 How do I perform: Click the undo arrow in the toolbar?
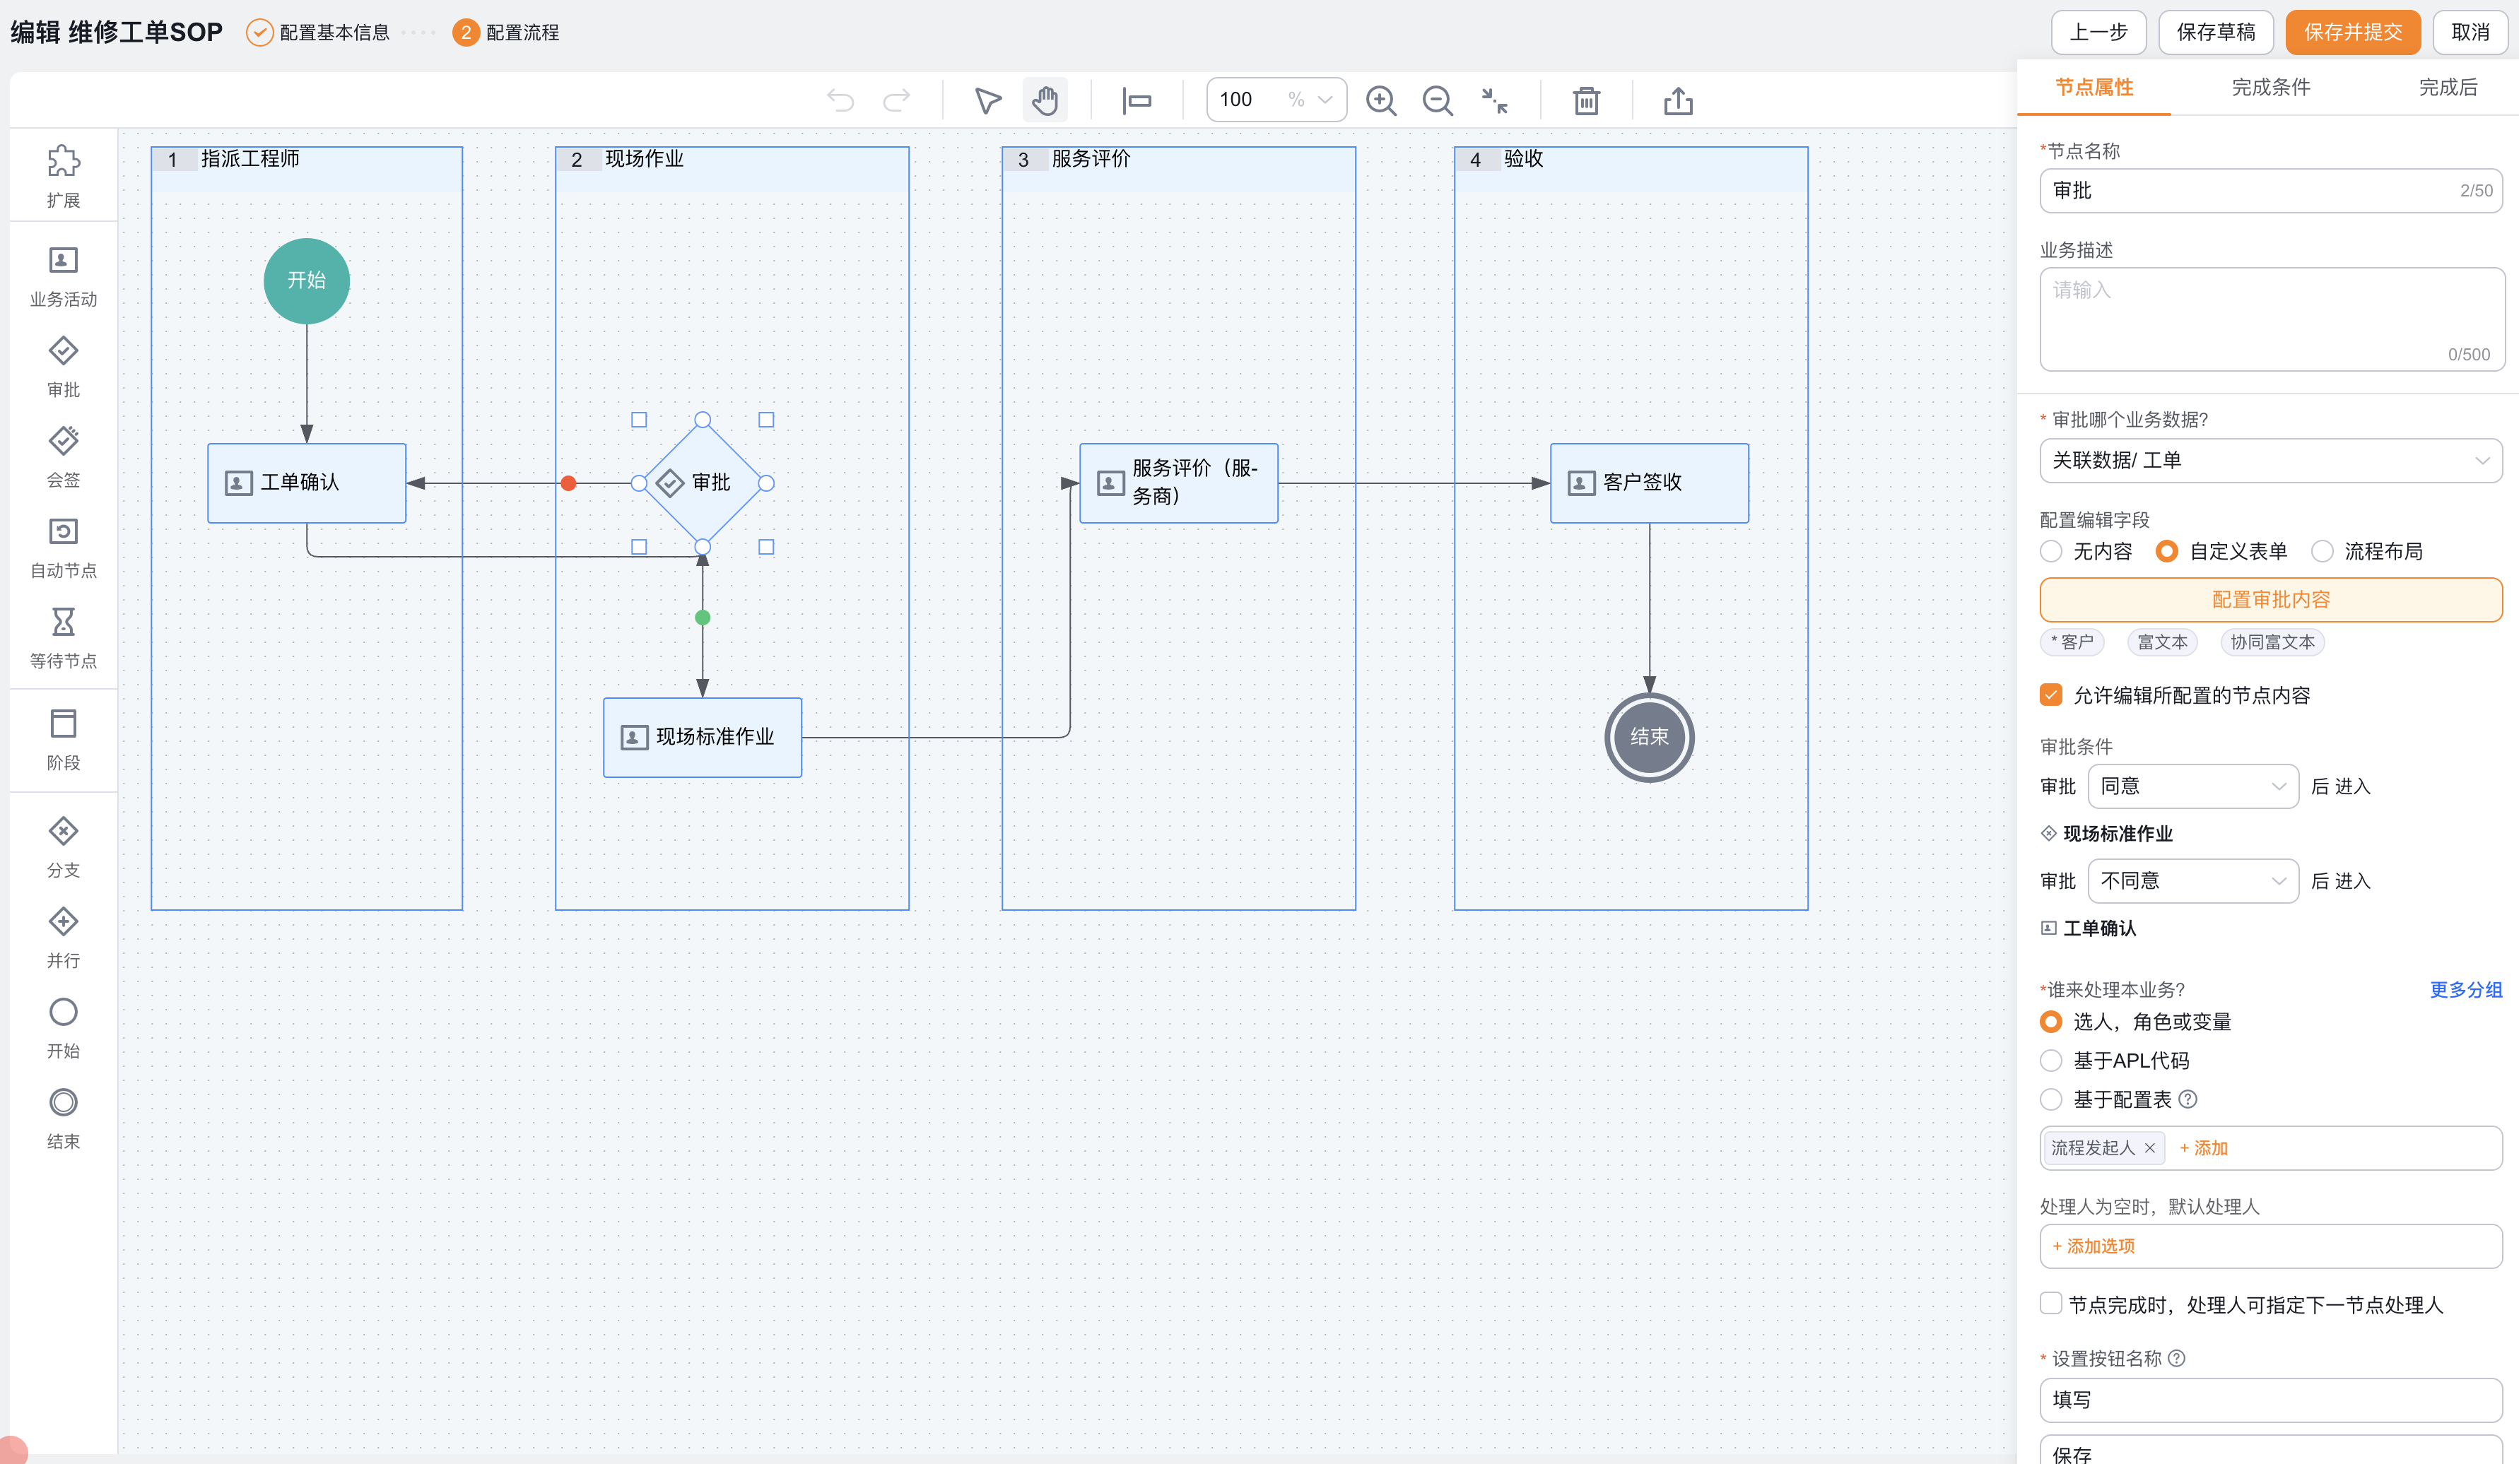click(x=840, y=100)
